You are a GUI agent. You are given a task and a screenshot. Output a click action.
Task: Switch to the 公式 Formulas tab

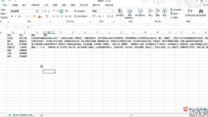tap(46, 5)
